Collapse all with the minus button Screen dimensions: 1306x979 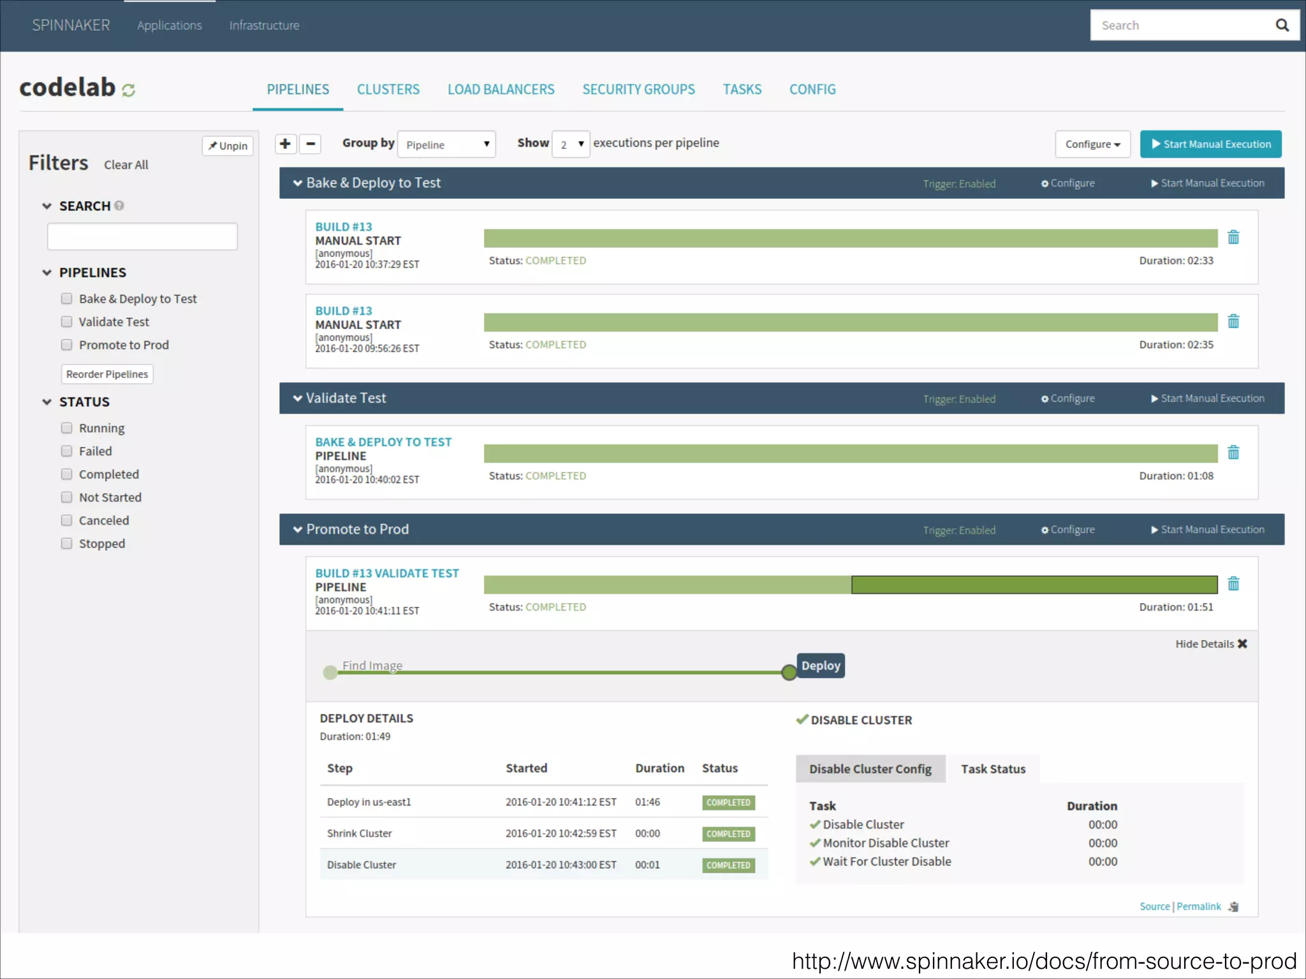(x=310, y=143)
